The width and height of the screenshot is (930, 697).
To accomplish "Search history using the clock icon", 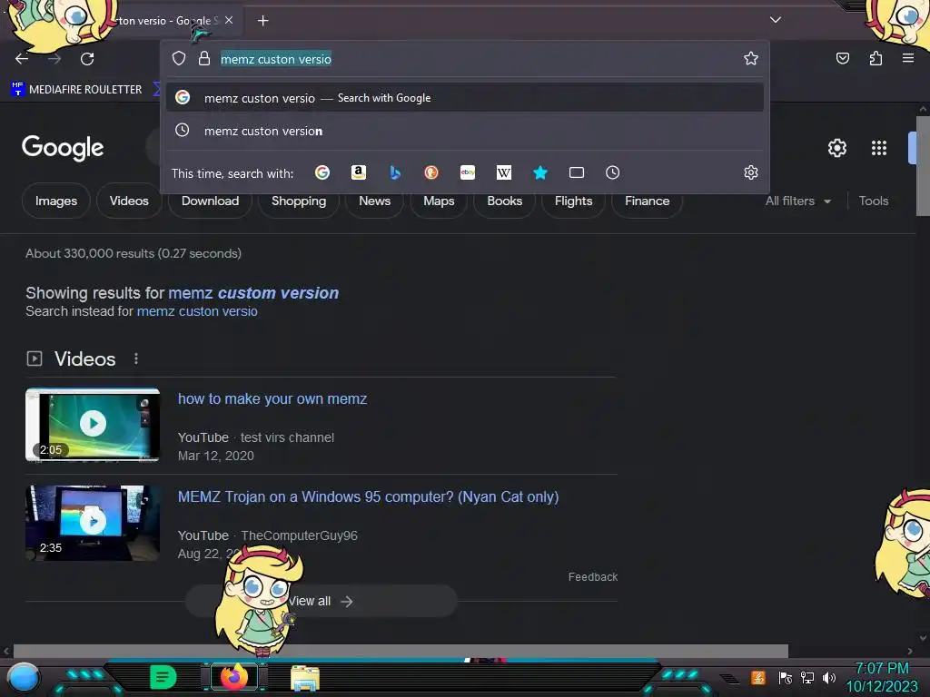I will pos(613,172).
